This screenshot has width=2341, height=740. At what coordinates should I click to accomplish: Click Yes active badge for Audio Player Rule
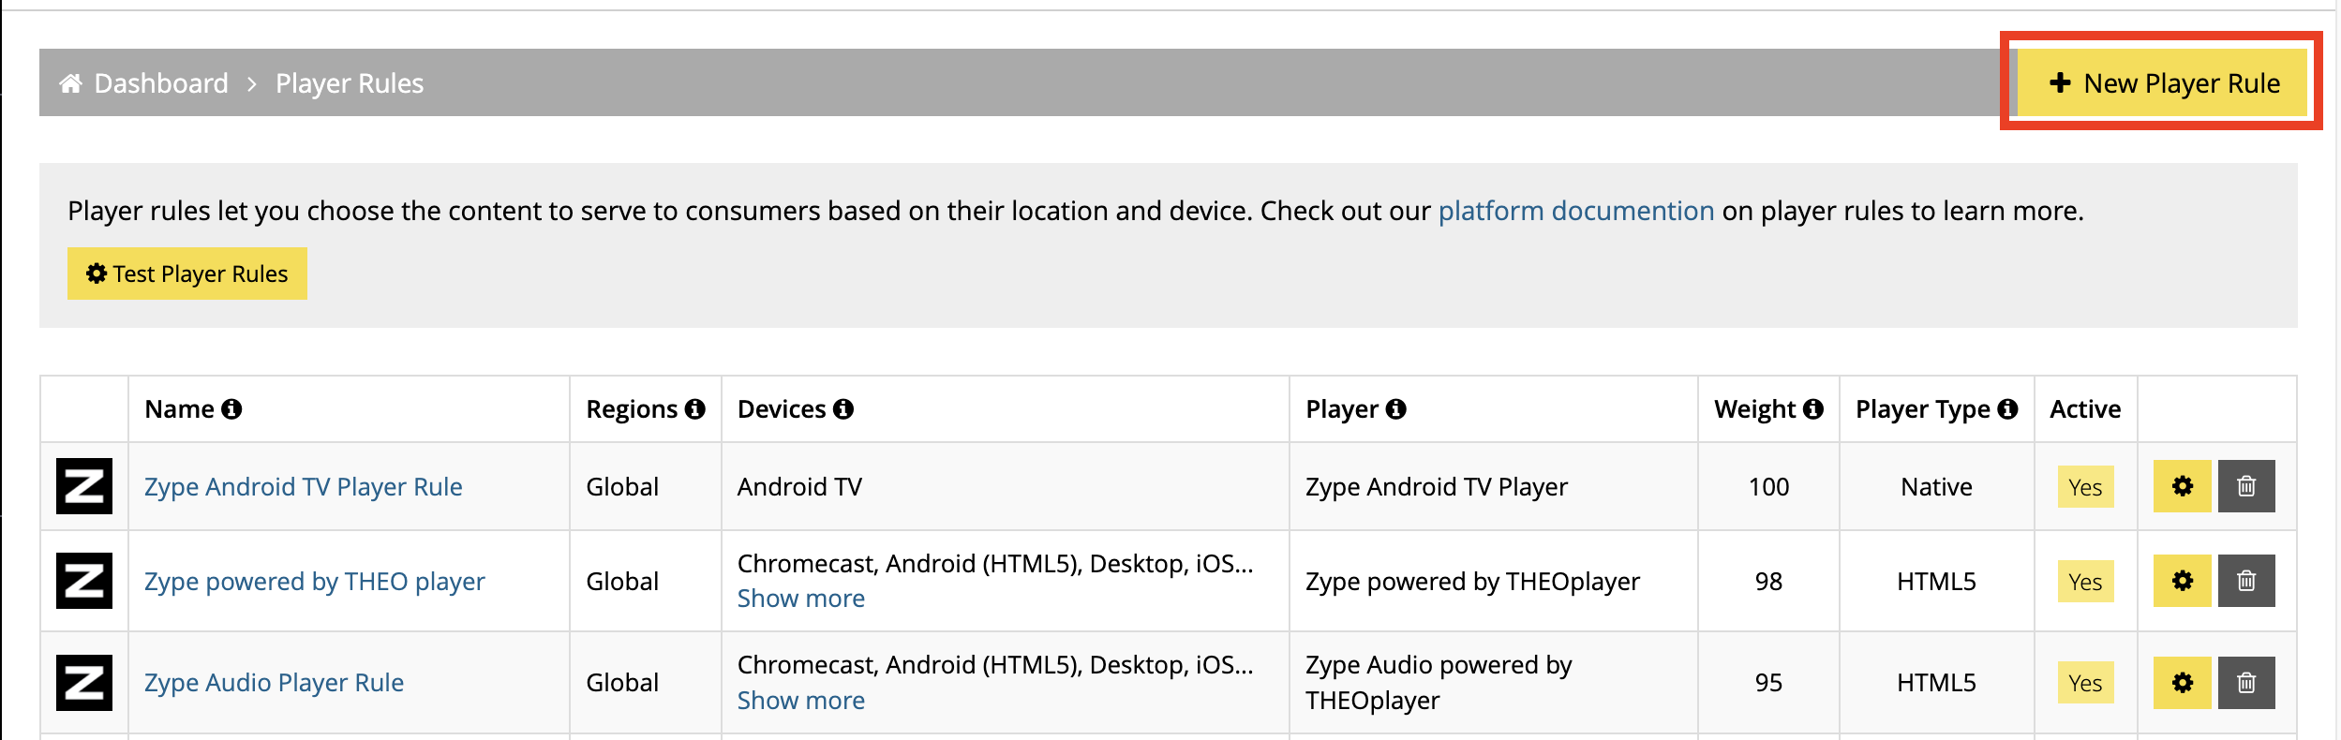point(2085,683)
